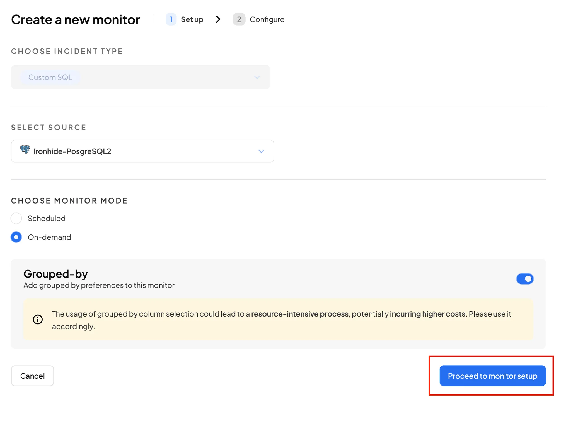The image size is (571, 424).
Task: Click the Custom SQL chip
Action: pos(50,77)
